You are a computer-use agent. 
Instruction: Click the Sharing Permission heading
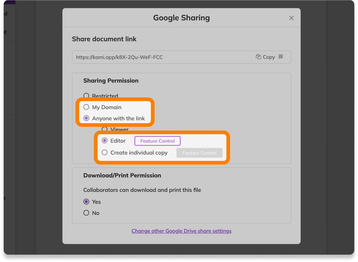111,81
